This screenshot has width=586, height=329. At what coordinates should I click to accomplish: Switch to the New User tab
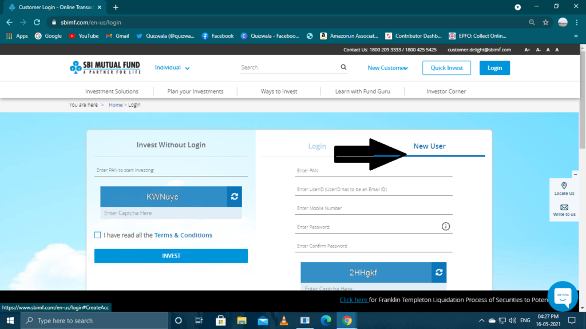click(x=429, y=146)
